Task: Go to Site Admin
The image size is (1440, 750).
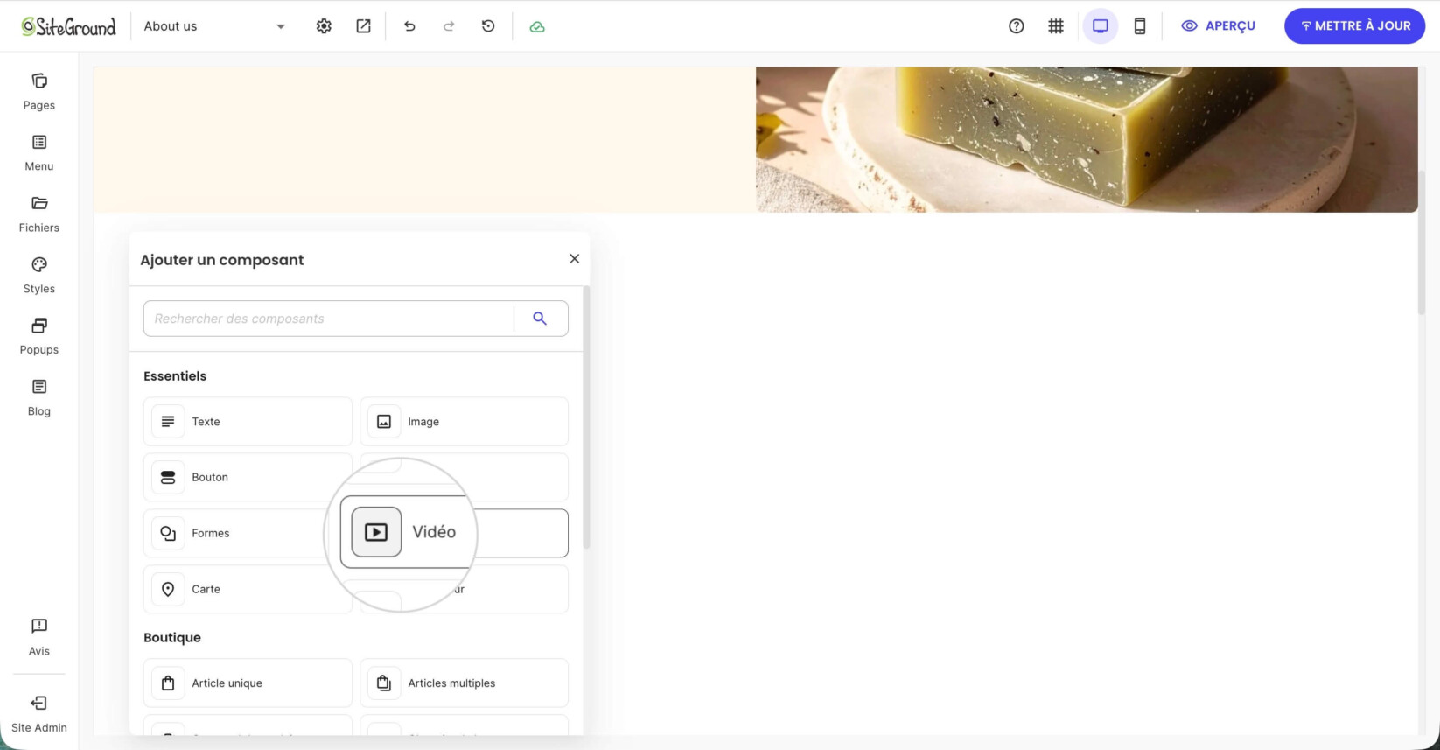Action: pos(39,714)
